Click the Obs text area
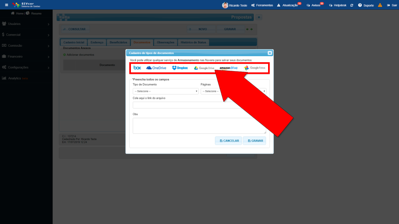The image size is (399, 224). (x=199, y=126)
